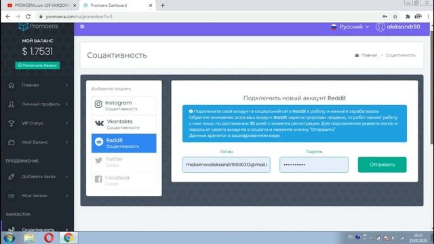
Task: Click the Instagram logo icon
Action: [98, 104]
